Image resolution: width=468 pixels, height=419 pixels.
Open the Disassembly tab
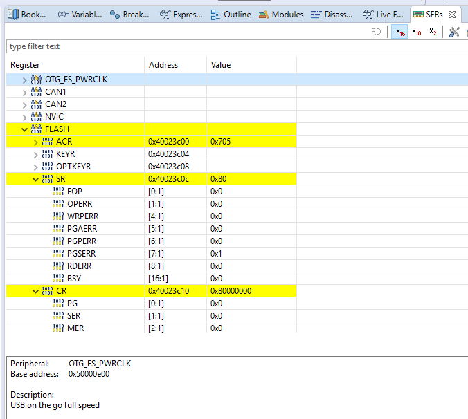pyautogui.click(x=332, y=15)
